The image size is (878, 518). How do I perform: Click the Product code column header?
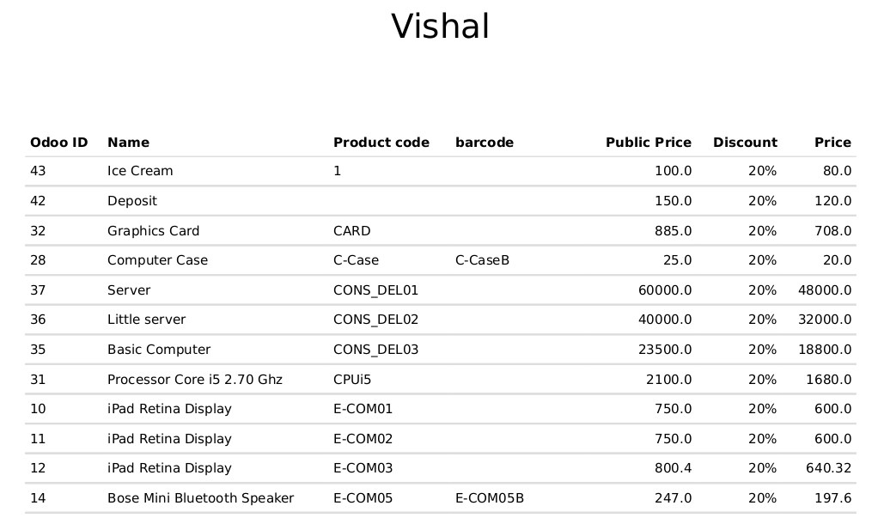pos(381,143)
